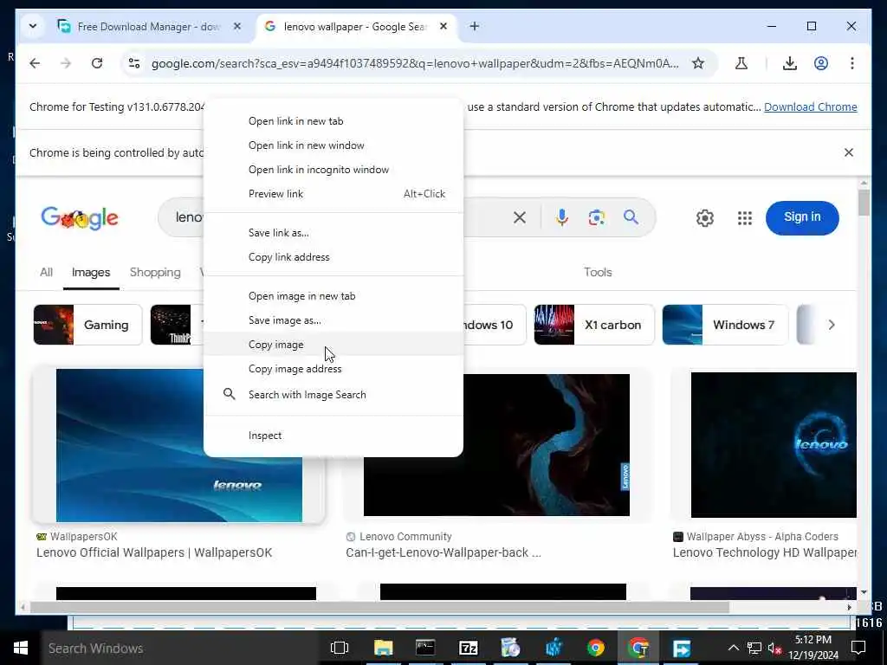Screen dimensions: 887x665
Task: Click the Google logo
Action: [80, 217]
